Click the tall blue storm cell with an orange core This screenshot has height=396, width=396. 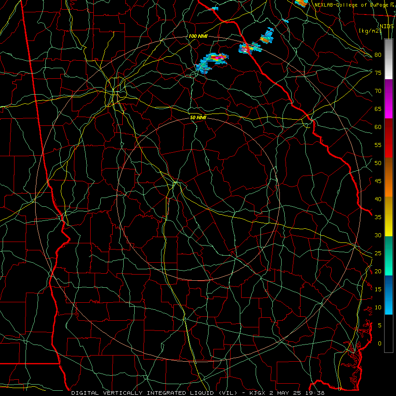coord(267,36)
